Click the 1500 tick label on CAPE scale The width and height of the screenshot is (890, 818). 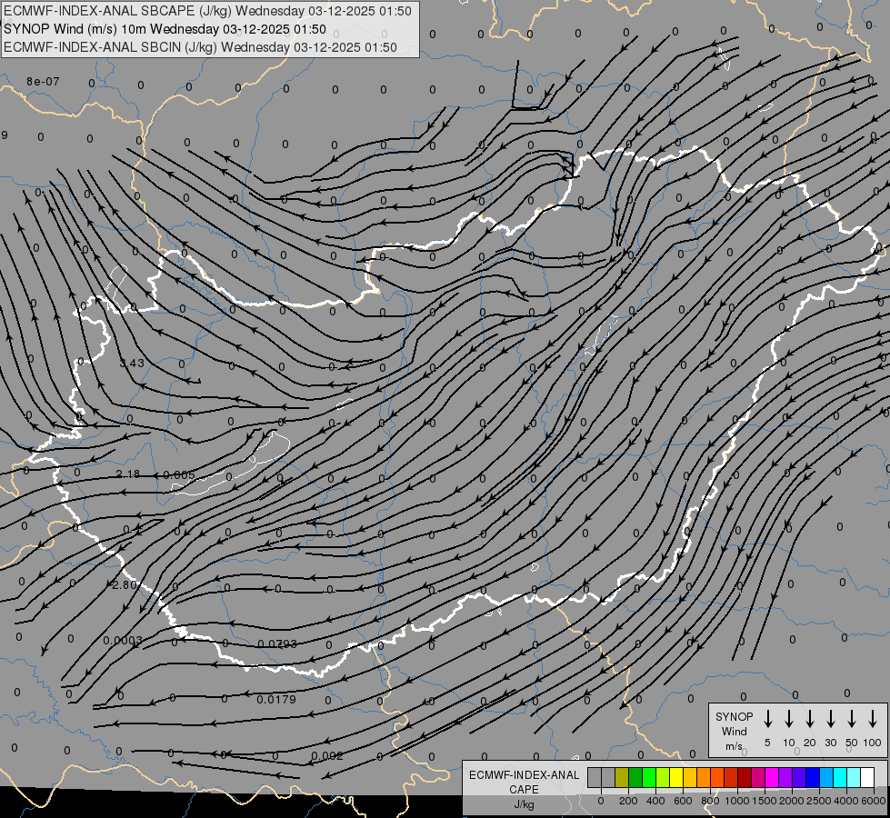click(765, 801)
